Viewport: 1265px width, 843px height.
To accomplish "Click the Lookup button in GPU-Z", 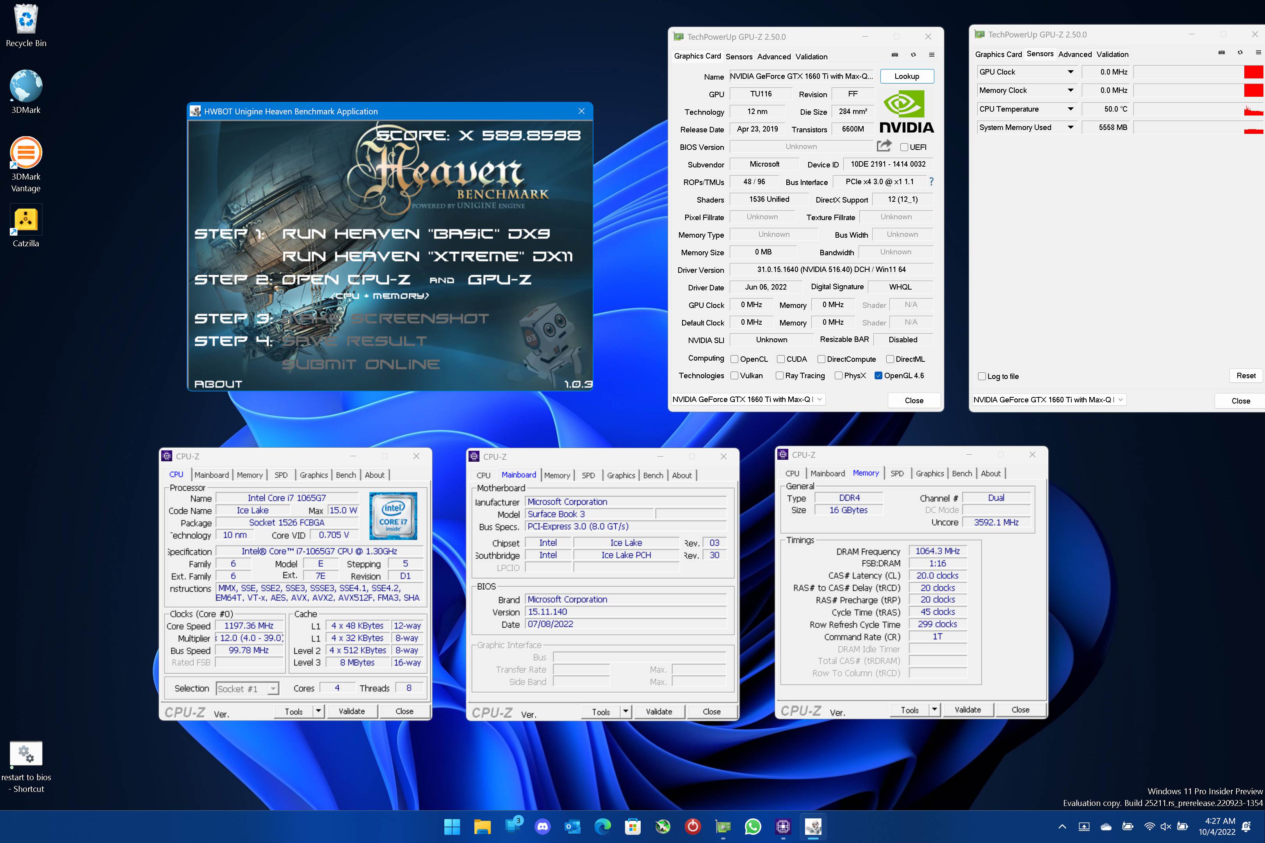I will point(907,76).
